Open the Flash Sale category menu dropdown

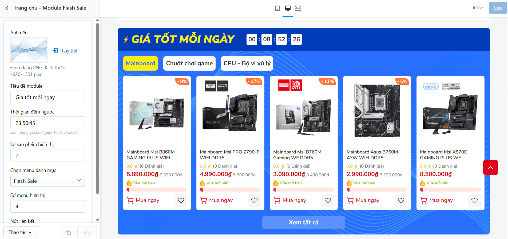(47, 181)
